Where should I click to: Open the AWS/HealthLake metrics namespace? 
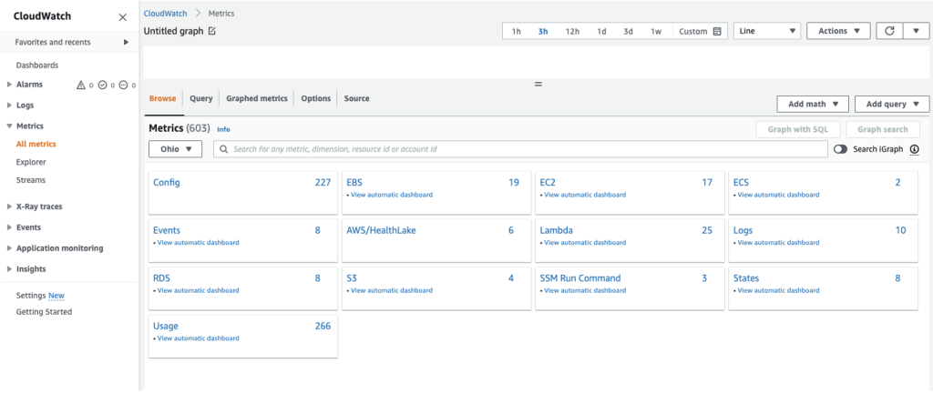coord(381,230)
